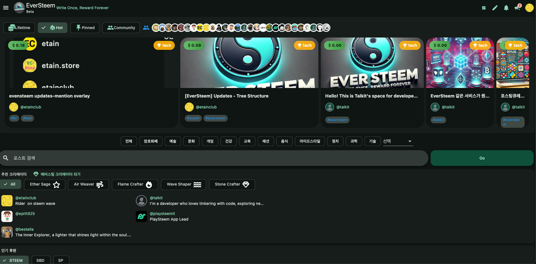Screen dimensions: 536x264
Task: Click 에버스팀 크리에이터 되기 link
Action: tap(57, 174)
